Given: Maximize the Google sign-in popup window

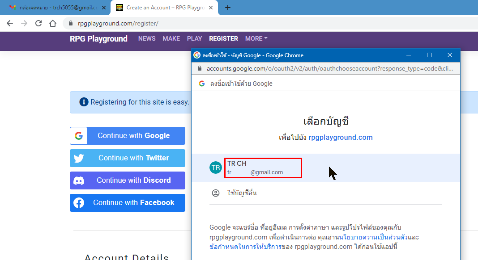Looking at the screenshot, I should [x=429, y=55].
